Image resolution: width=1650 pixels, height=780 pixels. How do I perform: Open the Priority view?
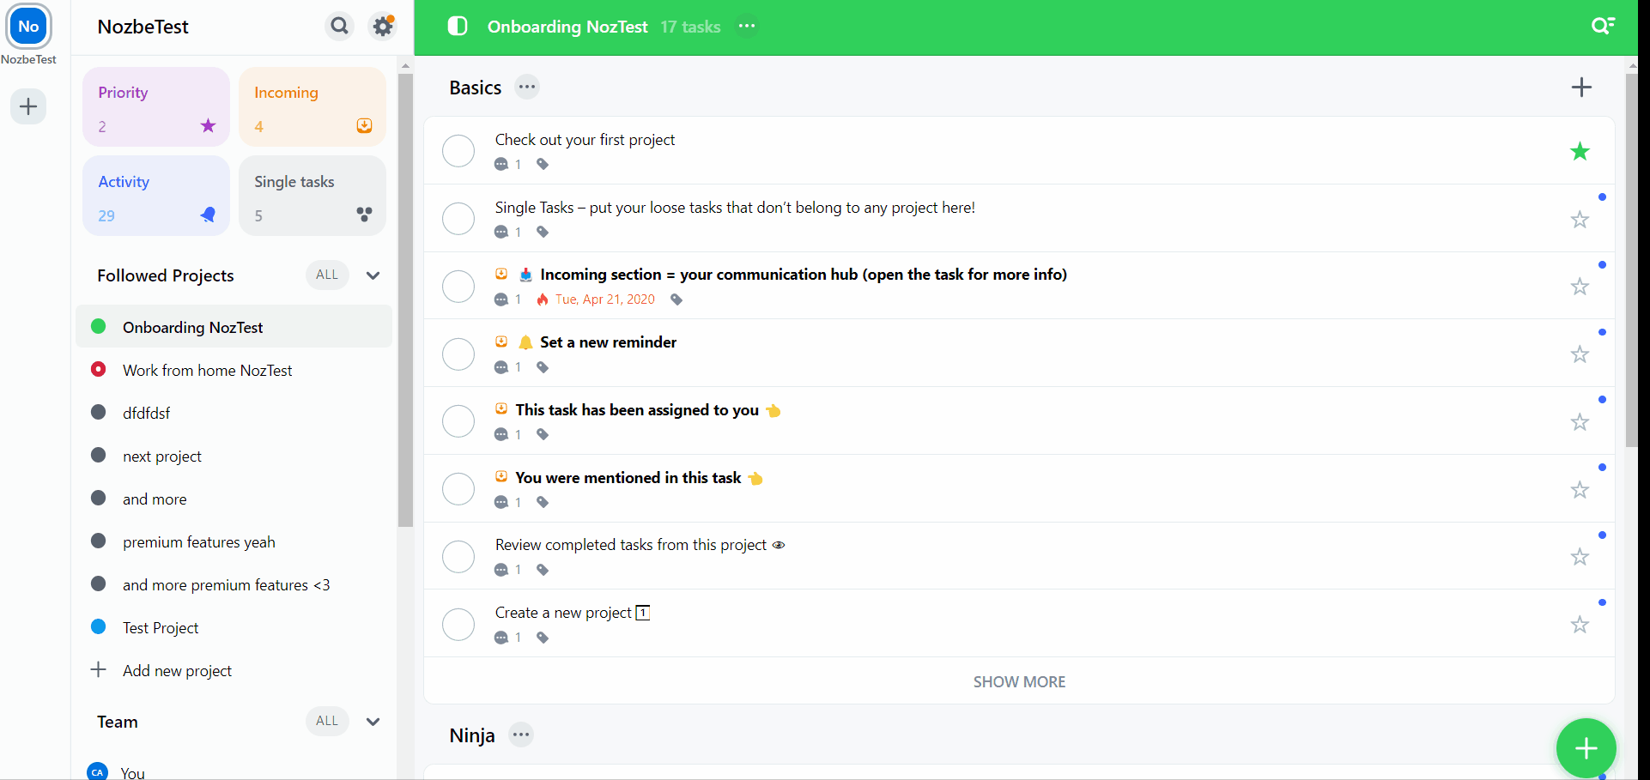pyautogui.click(x=156, y=107)
